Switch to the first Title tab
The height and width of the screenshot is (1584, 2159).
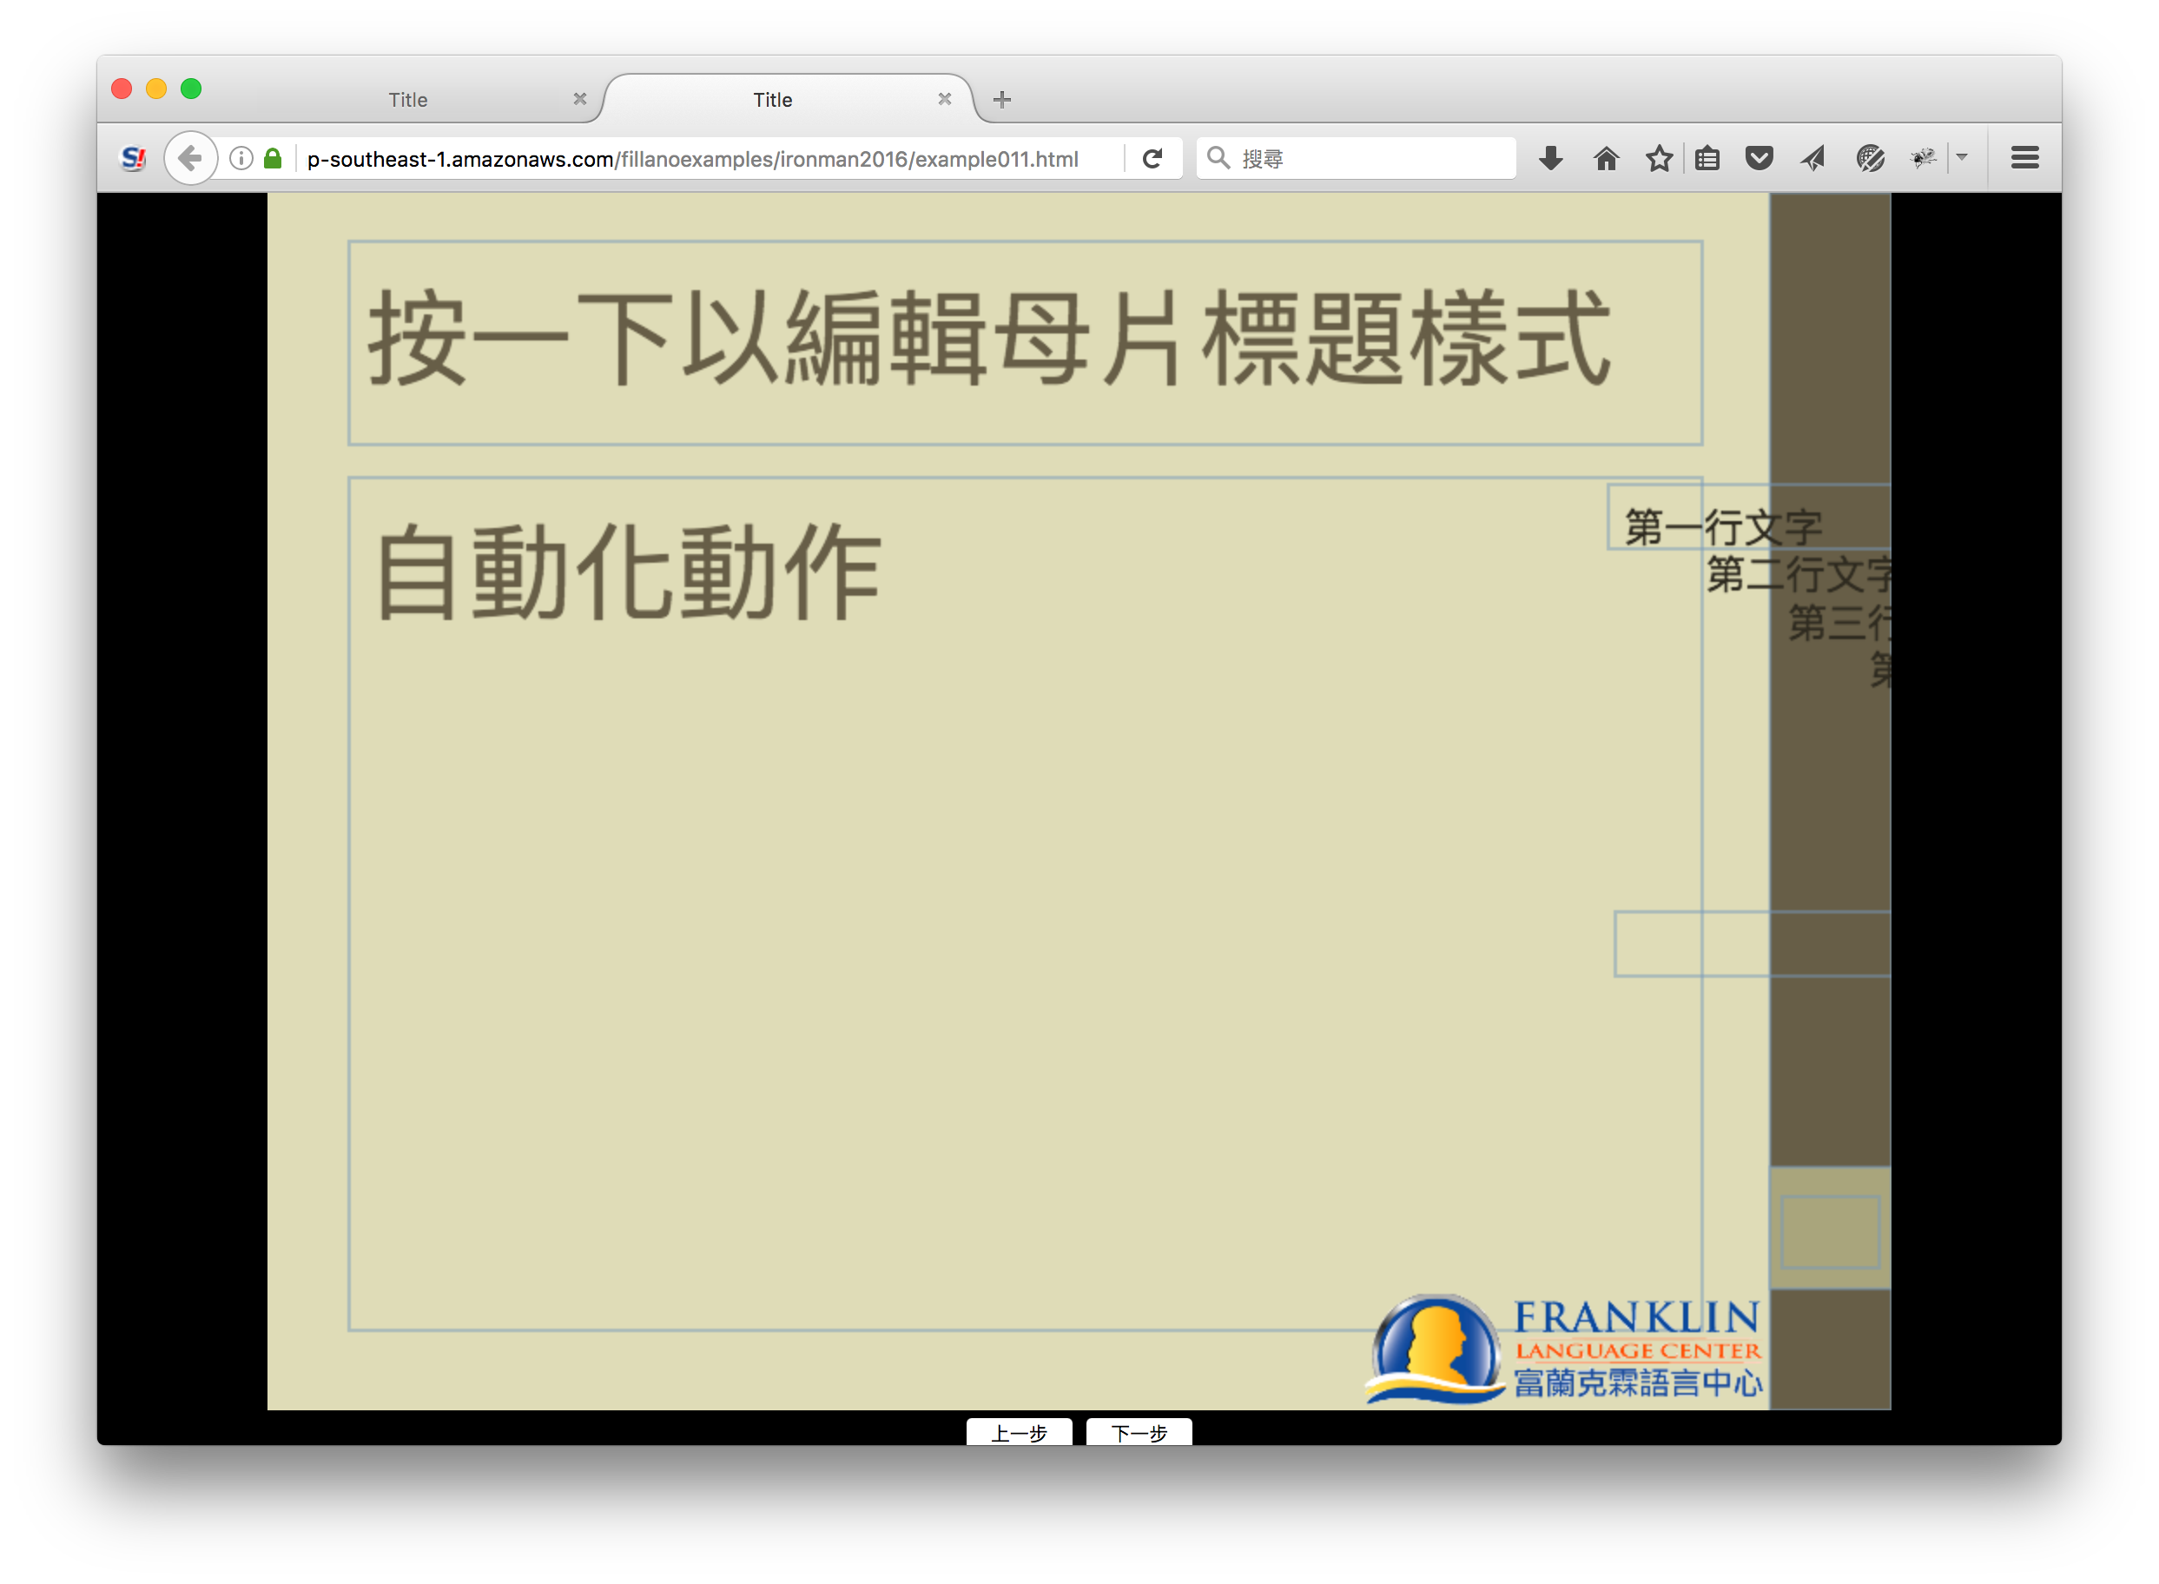tap(407, 100)
